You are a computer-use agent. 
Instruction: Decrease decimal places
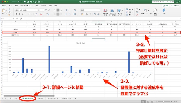(x=98, y=14)
